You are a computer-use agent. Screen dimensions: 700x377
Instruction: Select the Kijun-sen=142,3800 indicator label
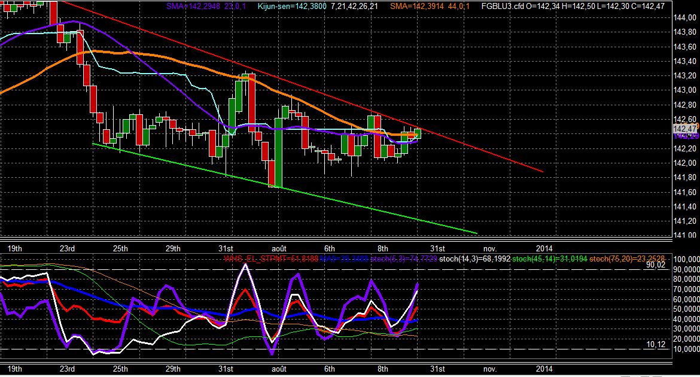point(292,6)
